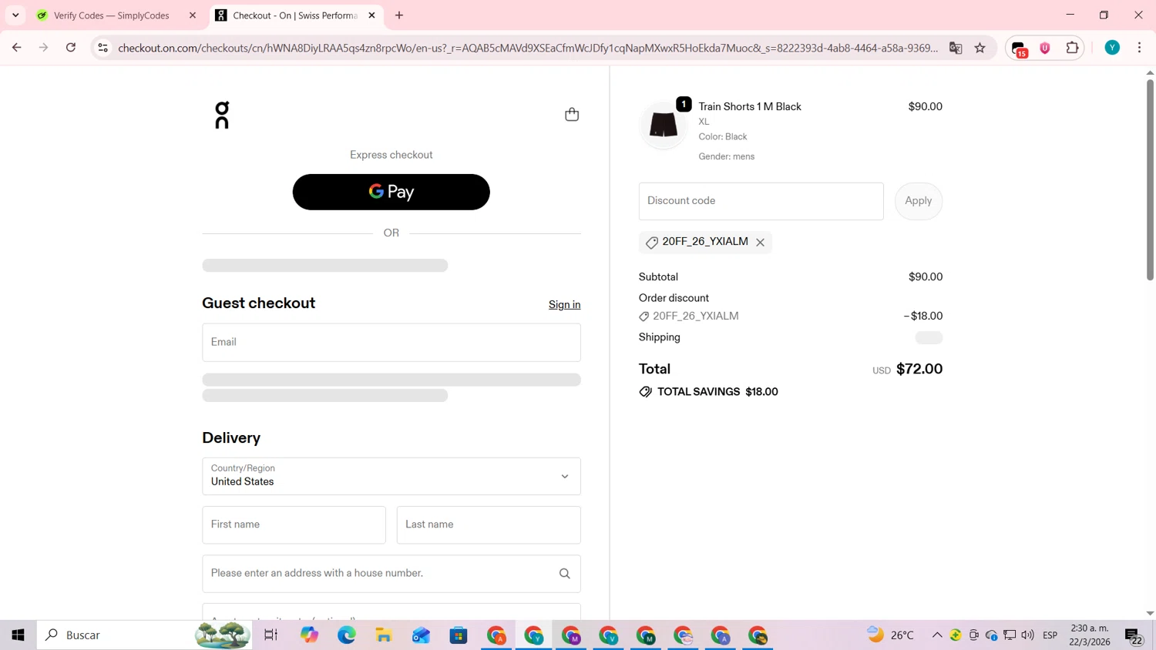Open the Chrome profile avatar Y
The width and height of the screenshot is (1156, 650).
(x=1112, y=48)
